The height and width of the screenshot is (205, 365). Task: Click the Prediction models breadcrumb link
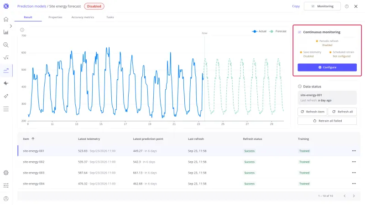(x=31, y=6)
